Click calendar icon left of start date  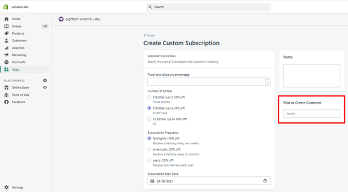click(x=152, y=181)
